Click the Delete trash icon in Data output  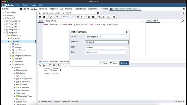point(54,65)
